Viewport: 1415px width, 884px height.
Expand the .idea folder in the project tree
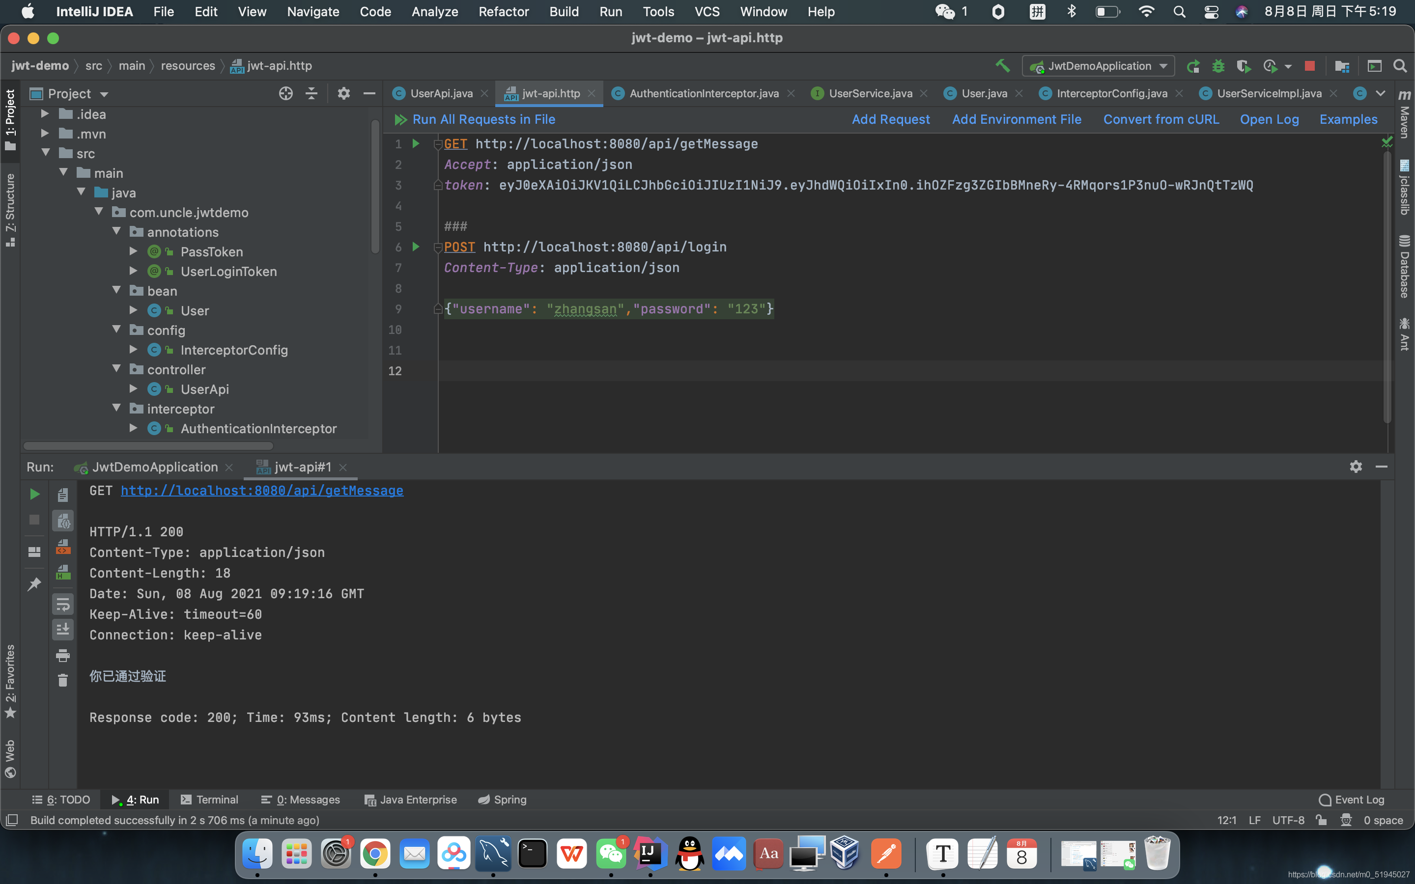45,114
